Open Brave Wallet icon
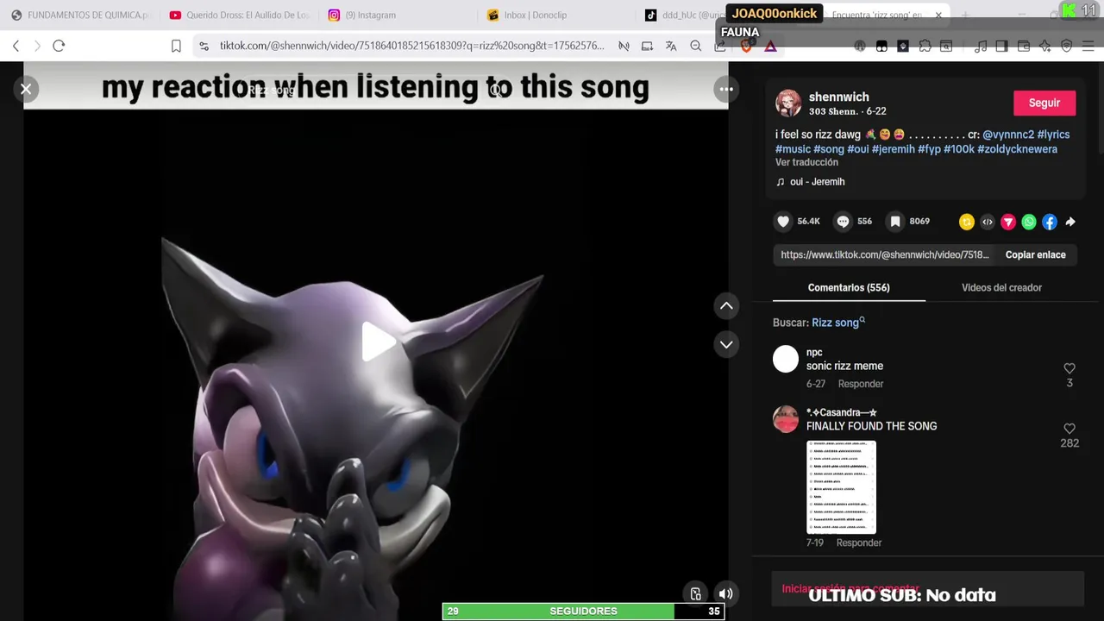 click(x=1024, y=47)
